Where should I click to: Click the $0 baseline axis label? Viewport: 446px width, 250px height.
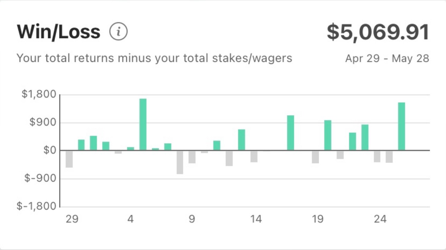[x=50, y=150]
